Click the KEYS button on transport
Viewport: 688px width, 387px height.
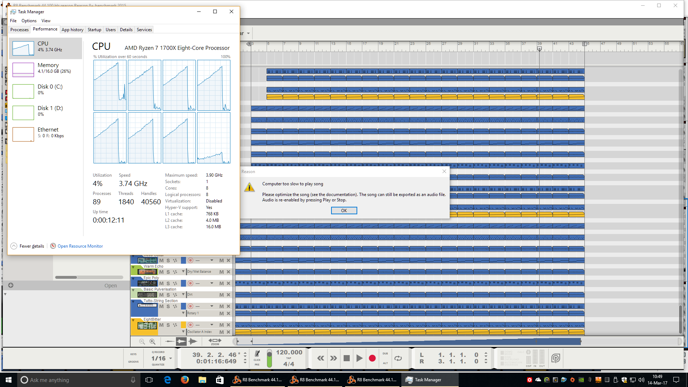(x=133, y=354)
